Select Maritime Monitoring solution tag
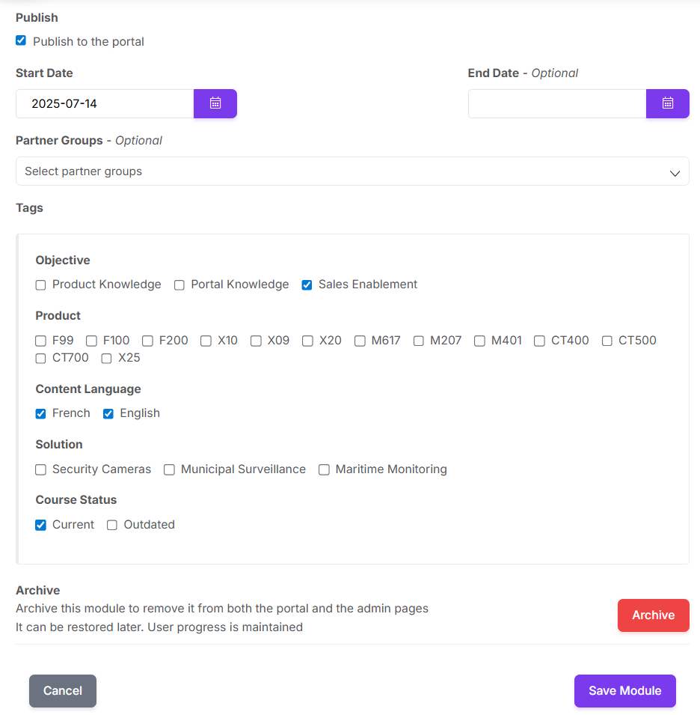 (324, 469)
